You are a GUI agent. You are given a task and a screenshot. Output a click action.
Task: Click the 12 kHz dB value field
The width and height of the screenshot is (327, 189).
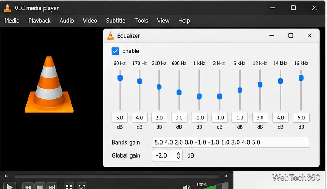(260, 118)
